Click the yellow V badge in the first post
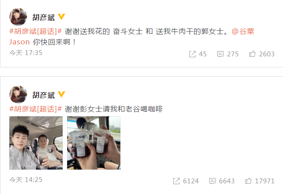Viewport: 283px width, 194px height. click(61, 17)
